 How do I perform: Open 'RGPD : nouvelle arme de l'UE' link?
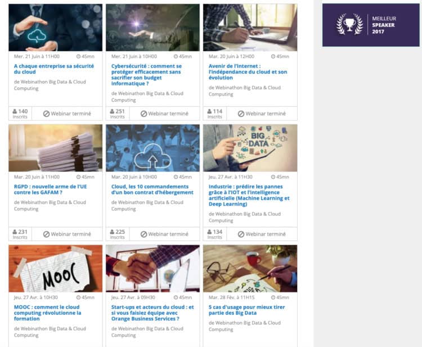tap(50, 190)
